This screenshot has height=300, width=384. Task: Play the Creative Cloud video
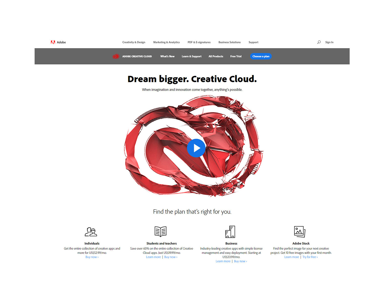coord(196,148)
